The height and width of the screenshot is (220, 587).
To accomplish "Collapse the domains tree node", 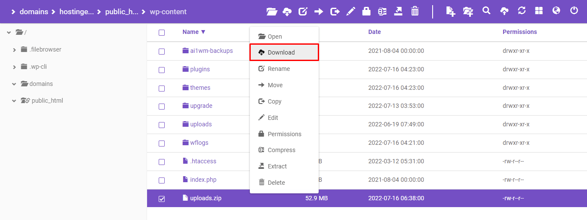I will coord(14,84).
